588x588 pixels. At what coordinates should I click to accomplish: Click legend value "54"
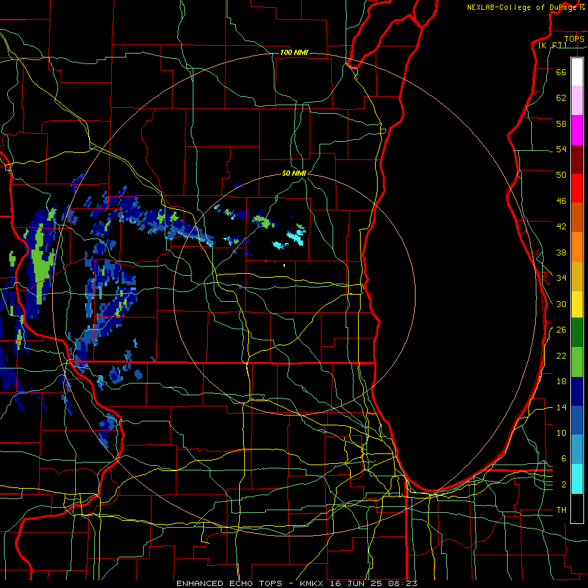coord(561,149)
